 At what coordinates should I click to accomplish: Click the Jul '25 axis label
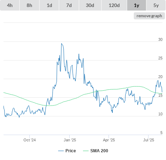coord(148,140)
